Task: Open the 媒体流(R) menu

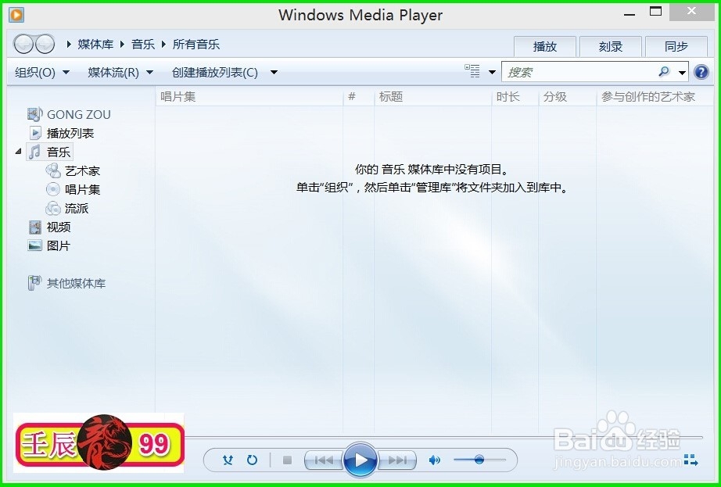Action: coord(120,72)
